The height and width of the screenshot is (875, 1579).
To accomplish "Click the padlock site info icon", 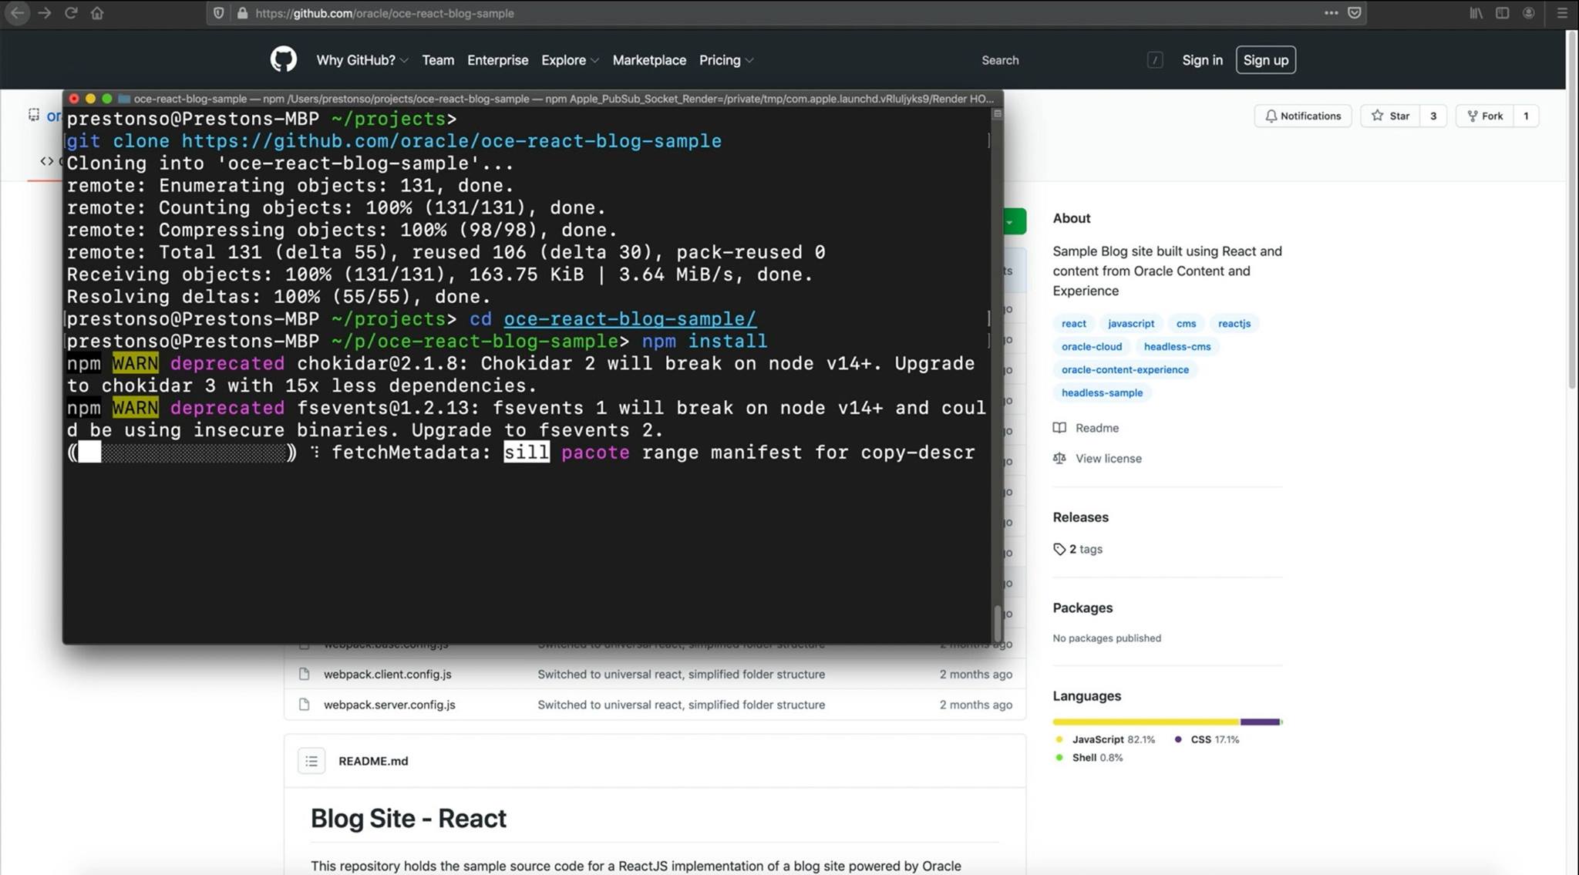I will click(x=242, y=13).
